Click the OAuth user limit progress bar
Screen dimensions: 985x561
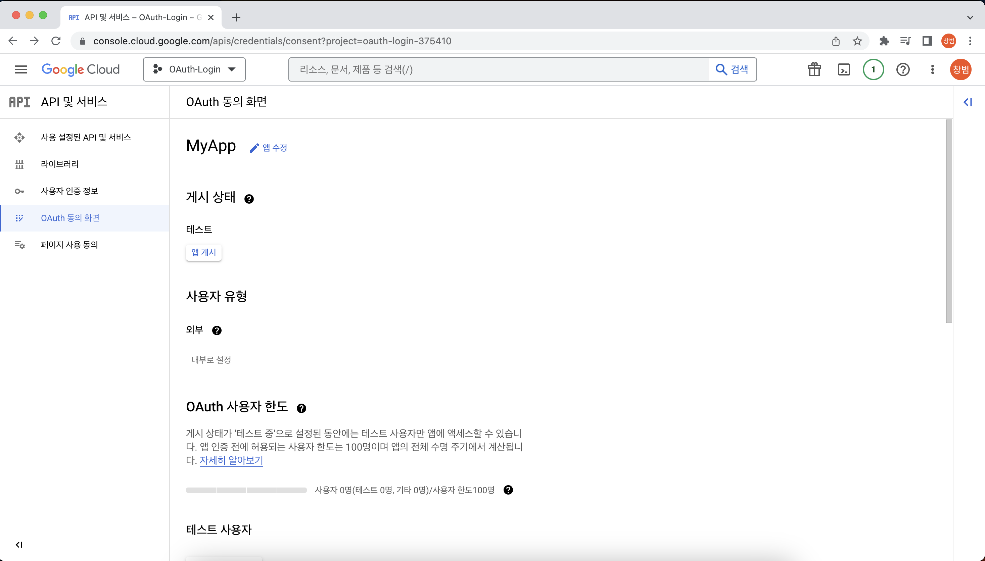coord(246,490)
